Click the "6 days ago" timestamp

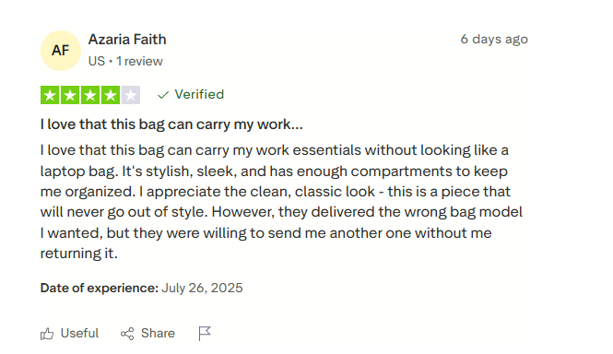click(494, 39)
